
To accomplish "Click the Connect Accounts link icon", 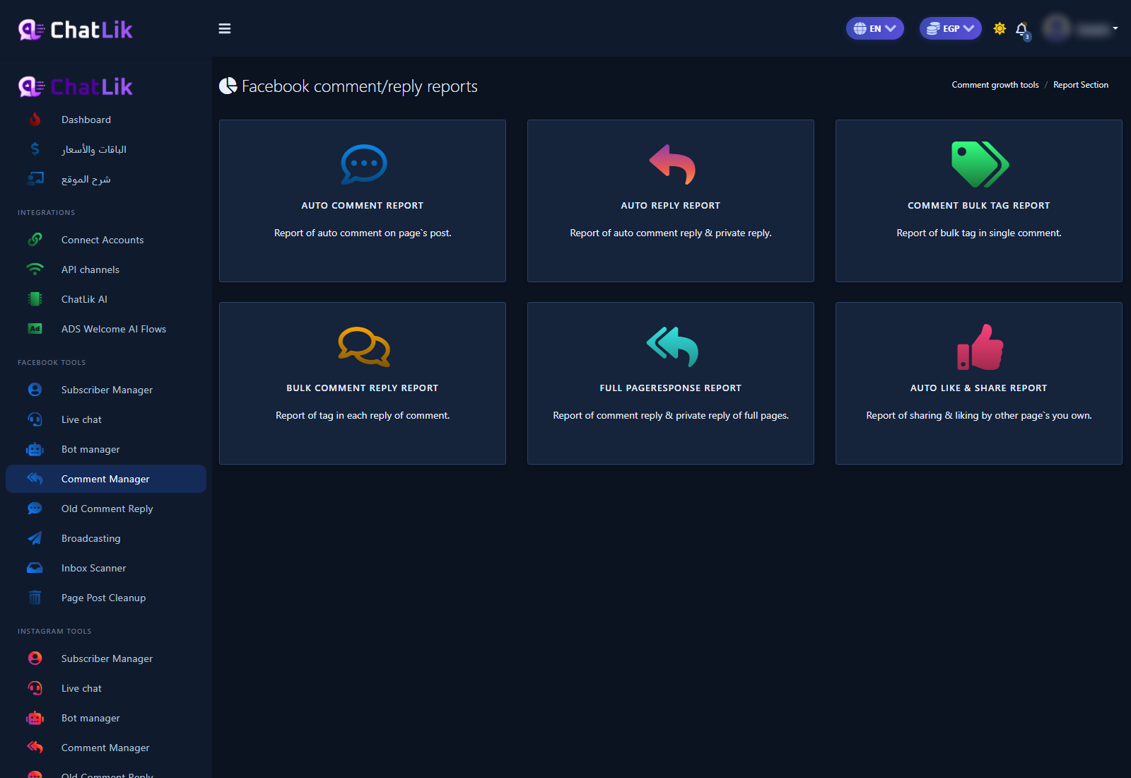I will click(x=35, y=240).
